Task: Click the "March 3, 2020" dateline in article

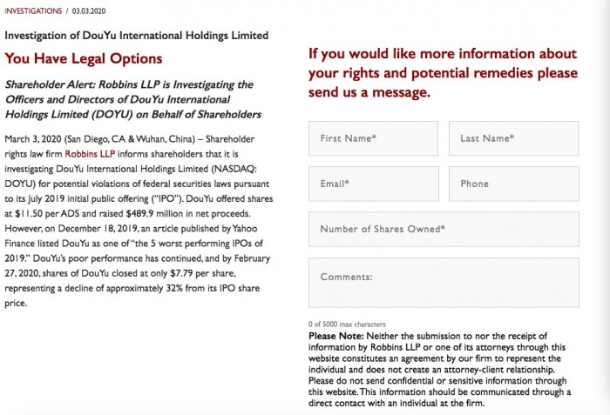Action: coord(33,140)
